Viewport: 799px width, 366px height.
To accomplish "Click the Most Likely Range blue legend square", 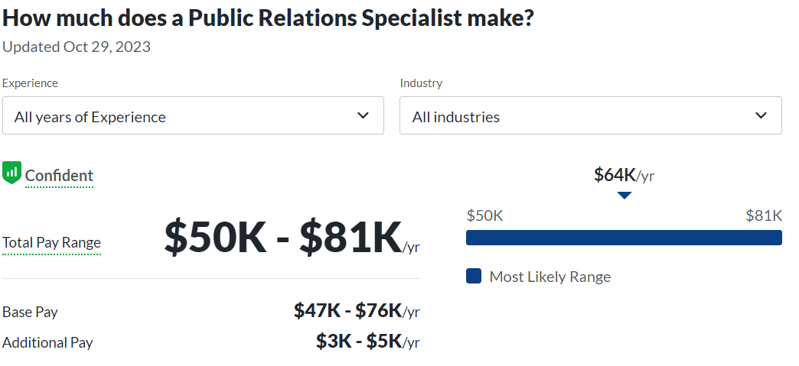I will pyautogui.click(x=474, y=276).
